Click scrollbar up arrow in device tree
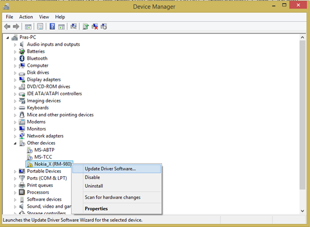310x227 pixels. click(302, 37)
